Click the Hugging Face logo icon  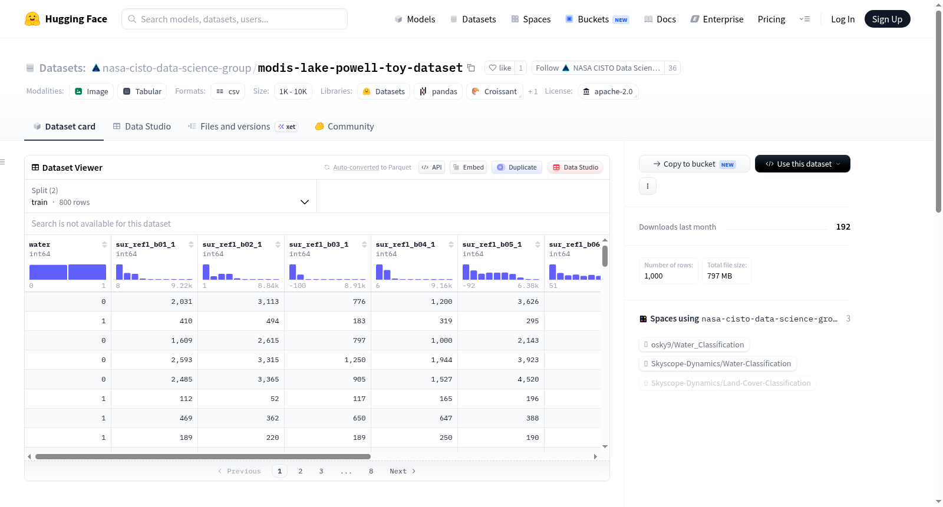point(32,19)
